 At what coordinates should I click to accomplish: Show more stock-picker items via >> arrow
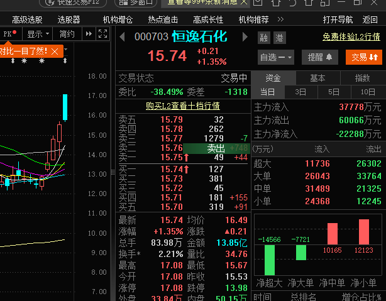(x=280, y=19)
